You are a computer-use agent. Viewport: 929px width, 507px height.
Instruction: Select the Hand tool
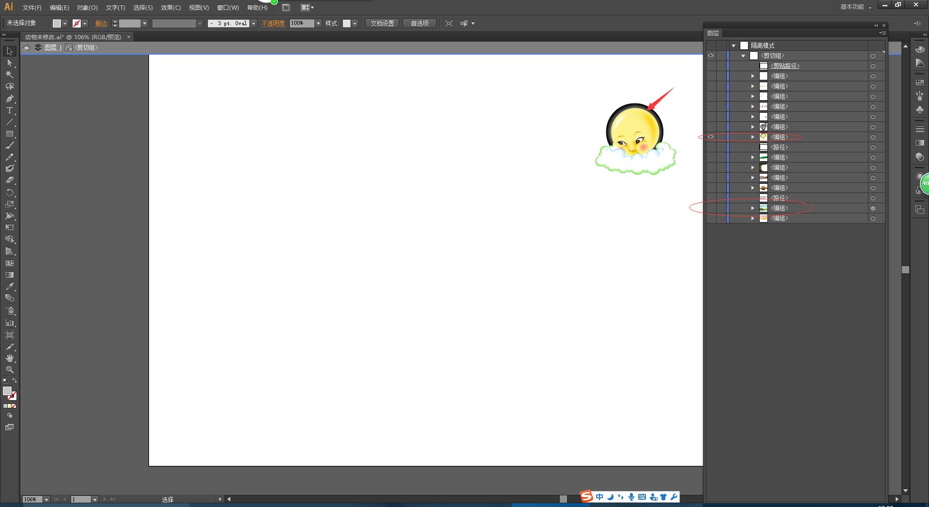click(9, 358)
